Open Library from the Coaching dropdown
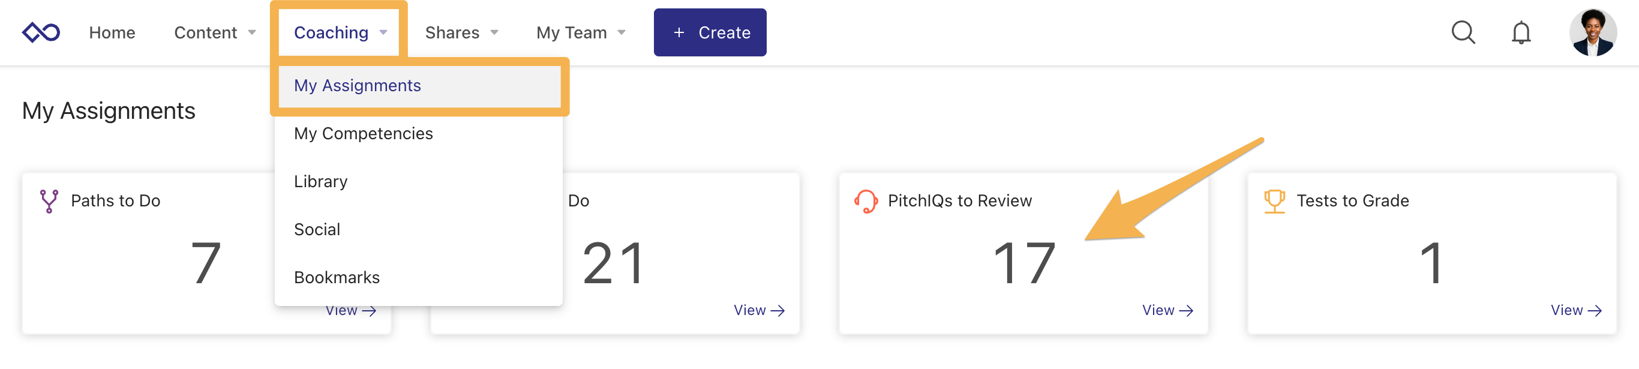 320,181
